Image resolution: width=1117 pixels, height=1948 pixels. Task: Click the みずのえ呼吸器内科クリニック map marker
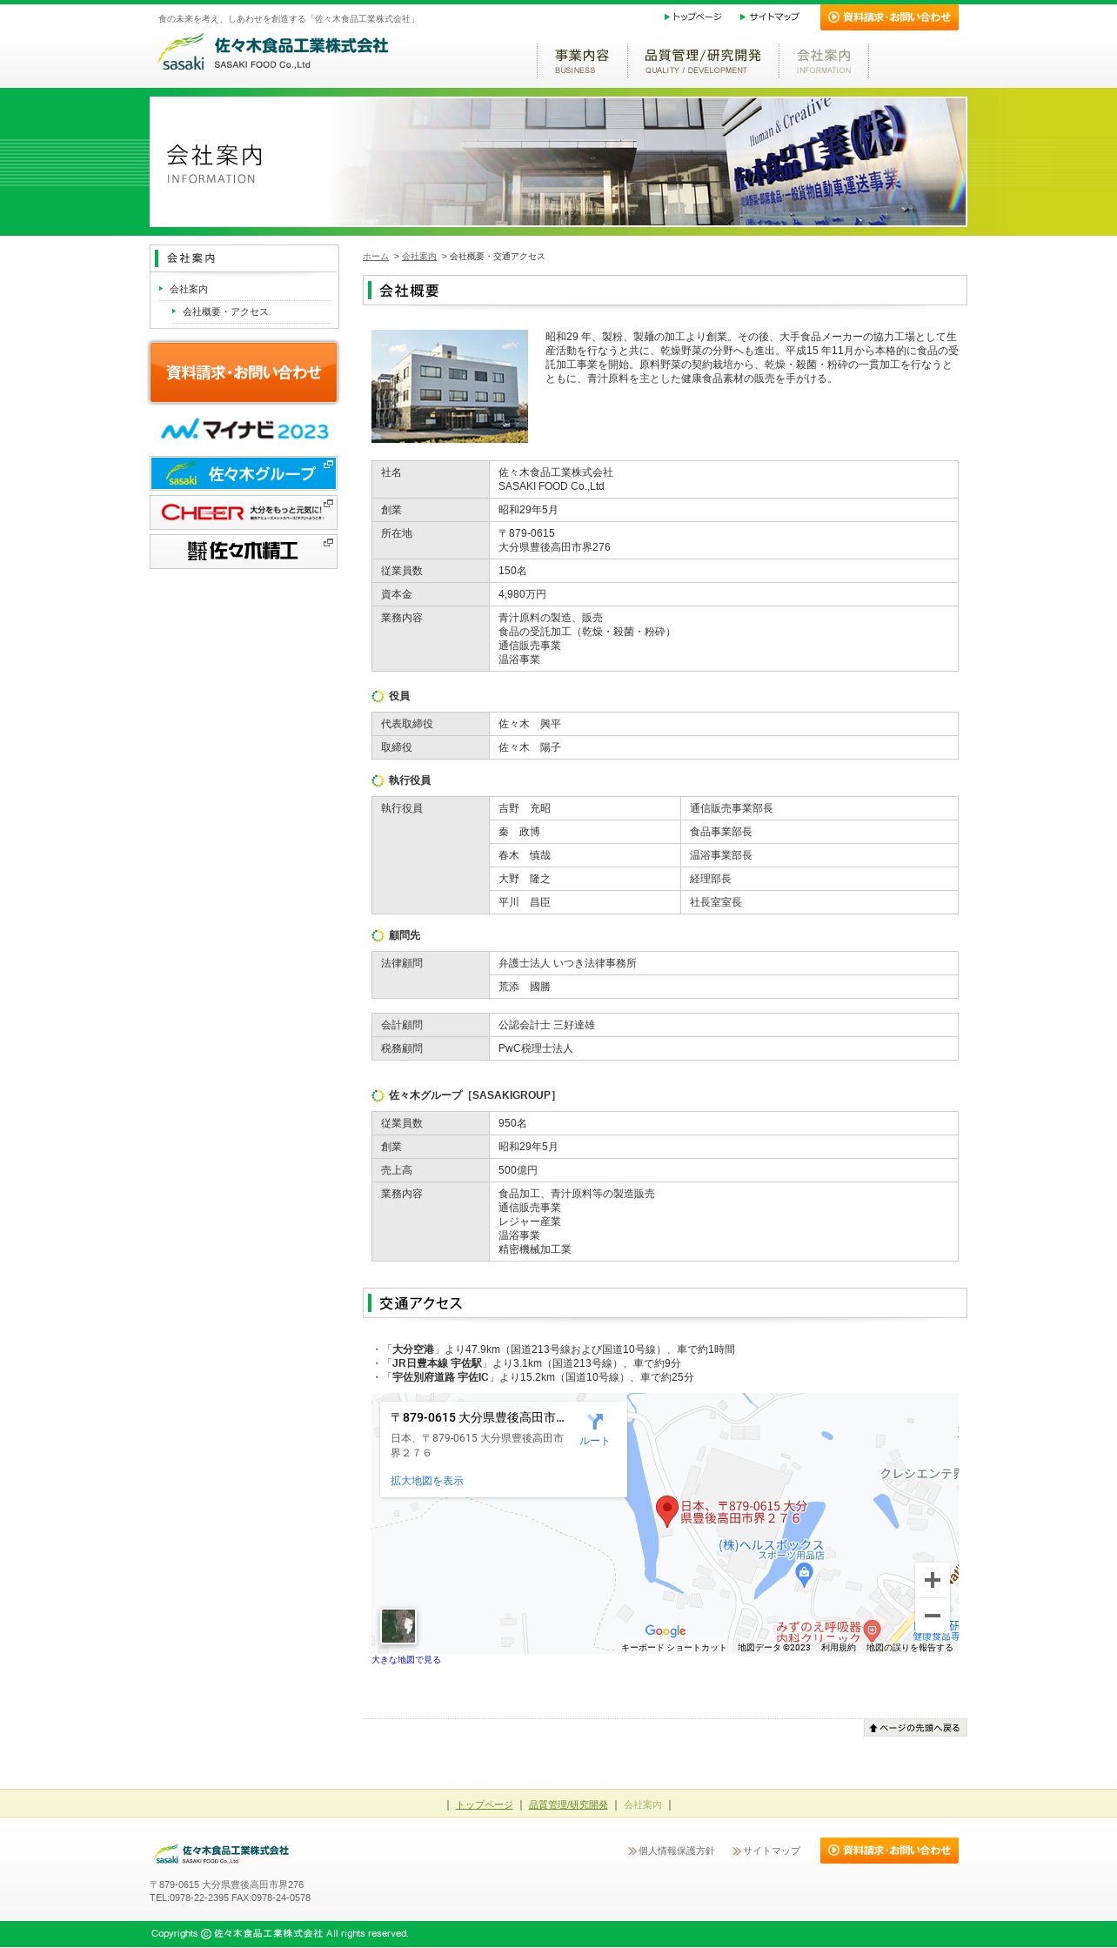pos(873,1630)
